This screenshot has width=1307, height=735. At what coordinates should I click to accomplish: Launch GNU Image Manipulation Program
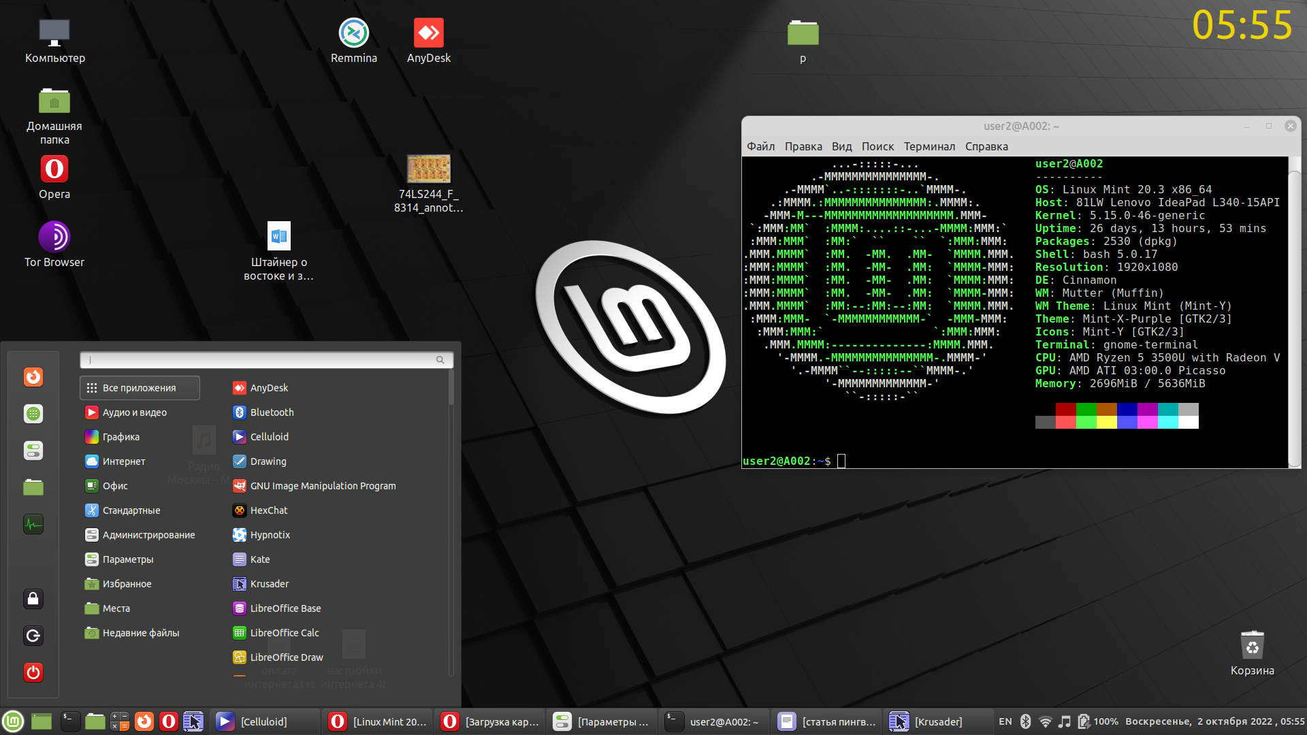pyautogui.click(x=323, y=485)
